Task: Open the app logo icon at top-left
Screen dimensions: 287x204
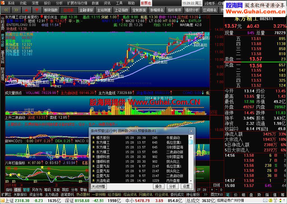Action: (x=3, y=3)
